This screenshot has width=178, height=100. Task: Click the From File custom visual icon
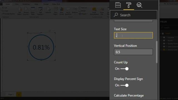click(x=102, y=11)
